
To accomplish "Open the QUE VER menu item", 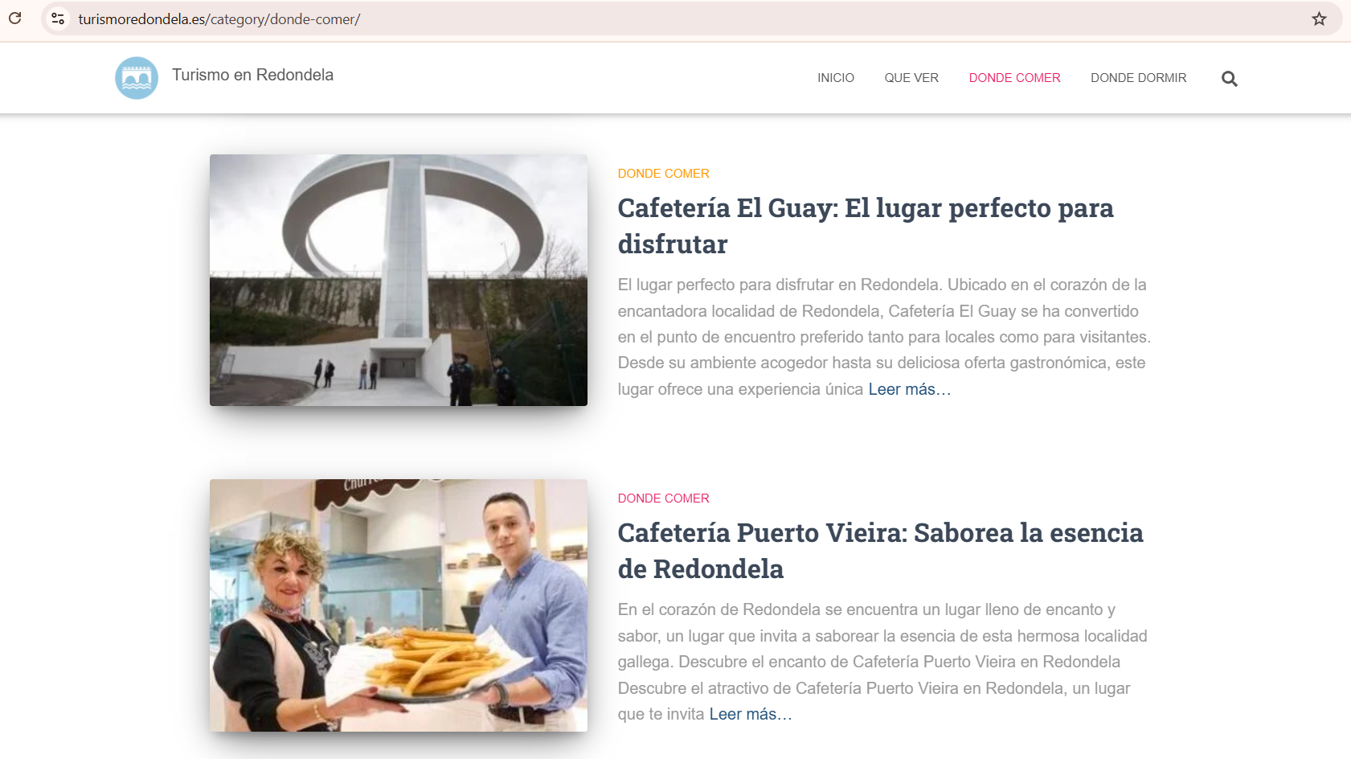I will click(x=911, y=78).
